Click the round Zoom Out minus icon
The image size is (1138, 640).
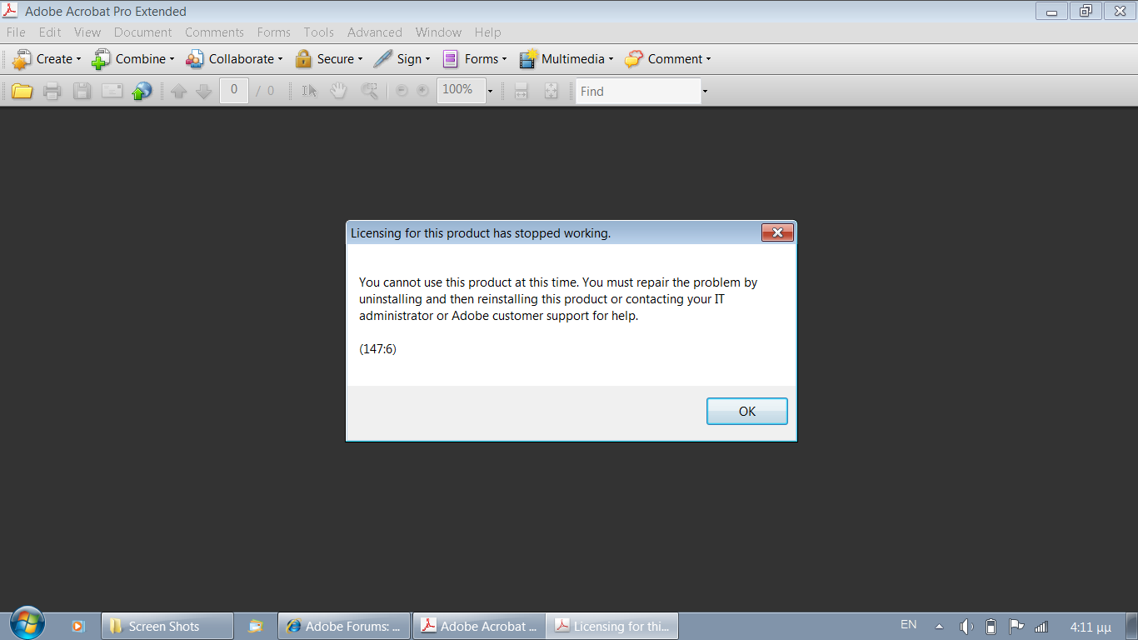402,91
